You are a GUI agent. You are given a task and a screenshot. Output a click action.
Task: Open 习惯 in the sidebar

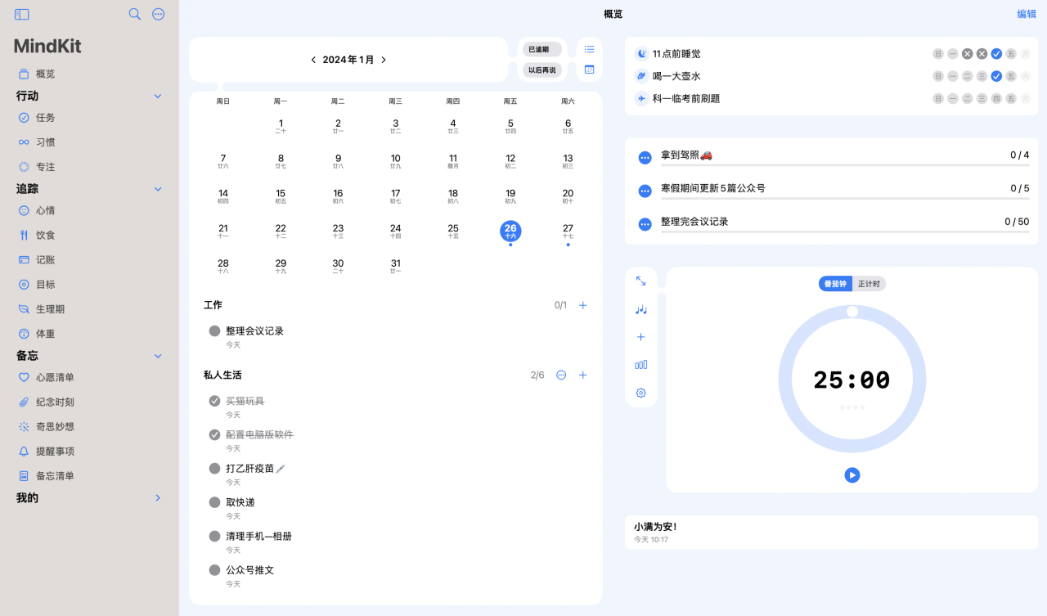point(46,142)
